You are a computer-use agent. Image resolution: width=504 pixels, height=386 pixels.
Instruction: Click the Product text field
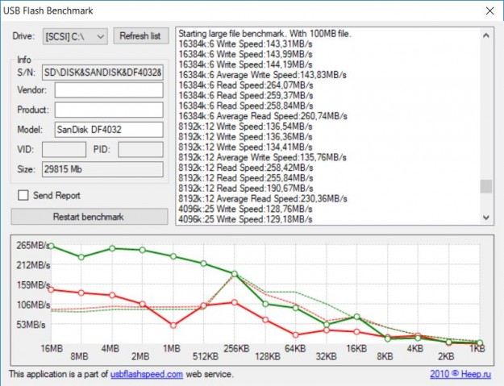(109, 110)
